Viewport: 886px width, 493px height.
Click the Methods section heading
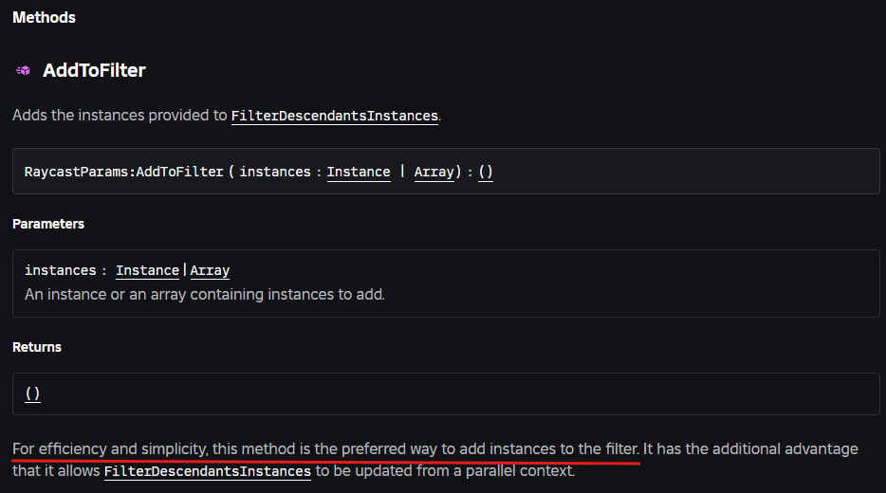coord(44,17)
